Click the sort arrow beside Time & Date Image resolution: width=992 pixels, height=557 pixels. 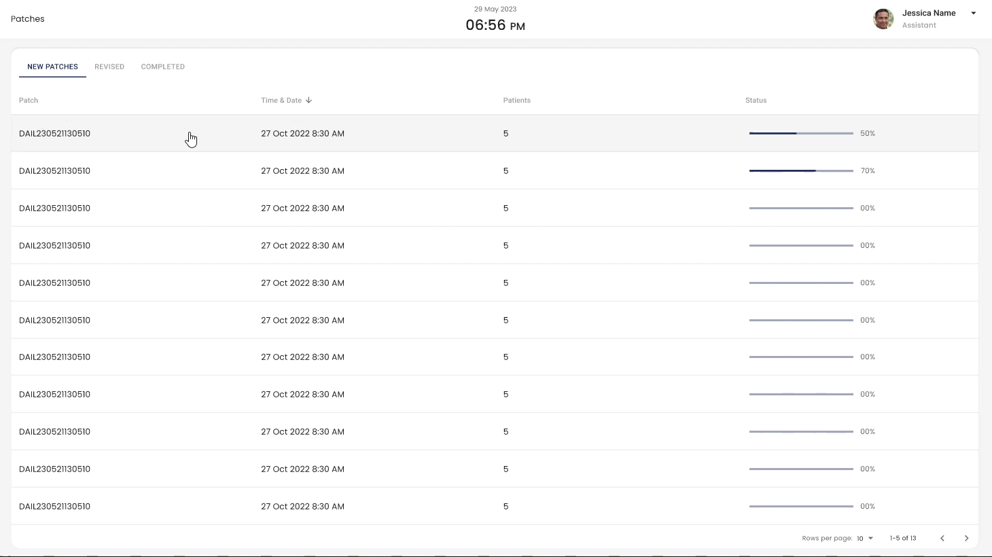click(x=308, y=101)
